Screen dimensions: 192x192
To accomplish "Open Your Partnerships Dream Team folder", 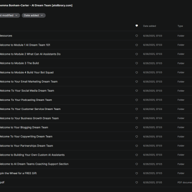I will (x=26, y=146).
